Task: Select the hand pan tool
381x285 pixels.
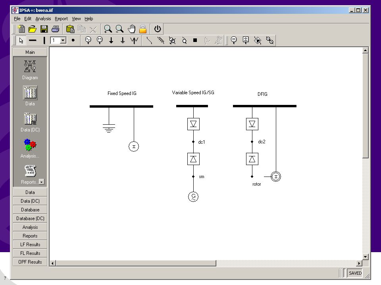Action: coord(131,29)
